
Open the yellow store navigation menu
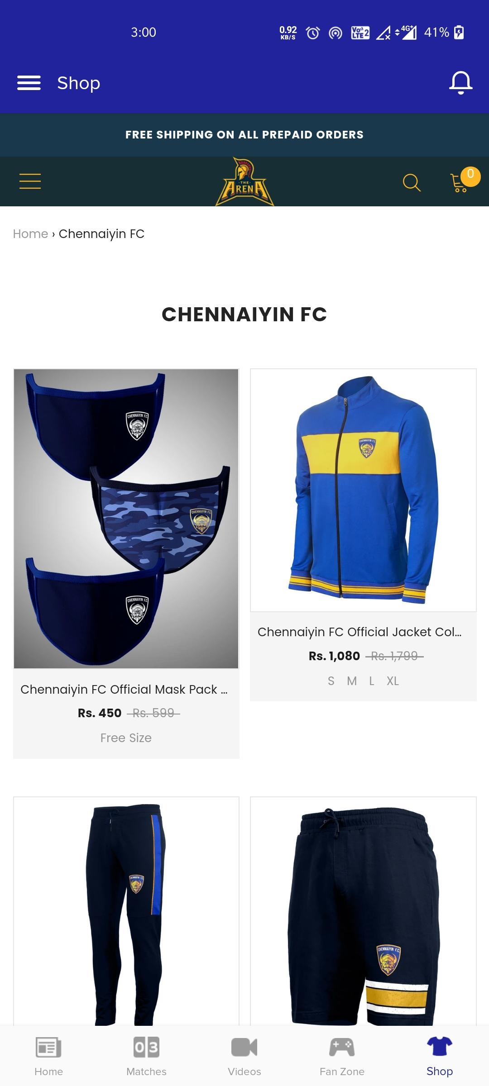tap(30, 181)
